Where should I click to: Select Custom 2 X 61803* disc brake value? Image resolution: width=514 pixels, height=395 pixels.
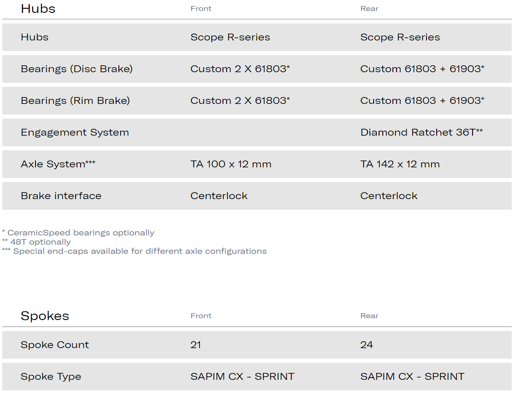pyautogui.click(x=240, y=69)
